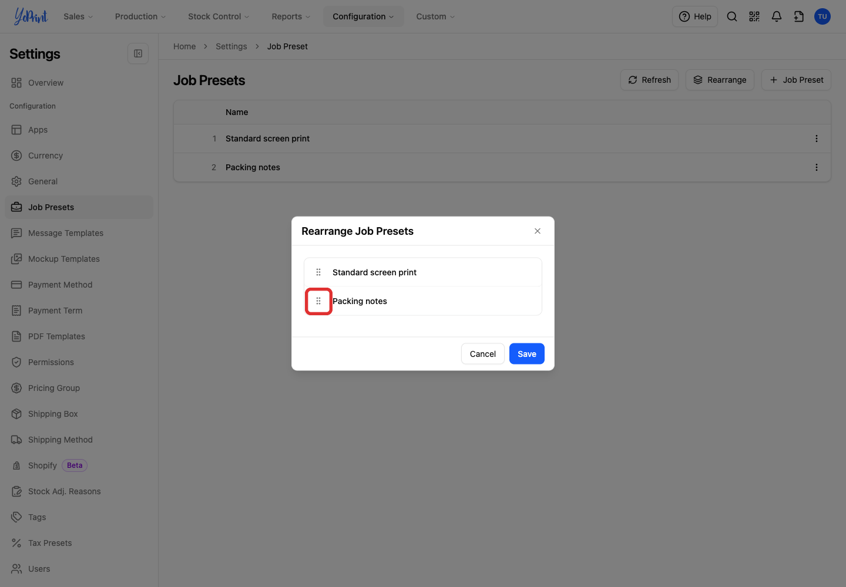Screen dimensions: 846x587
Task: Select Job Presets in sidebar
Action: coord(79,207)
